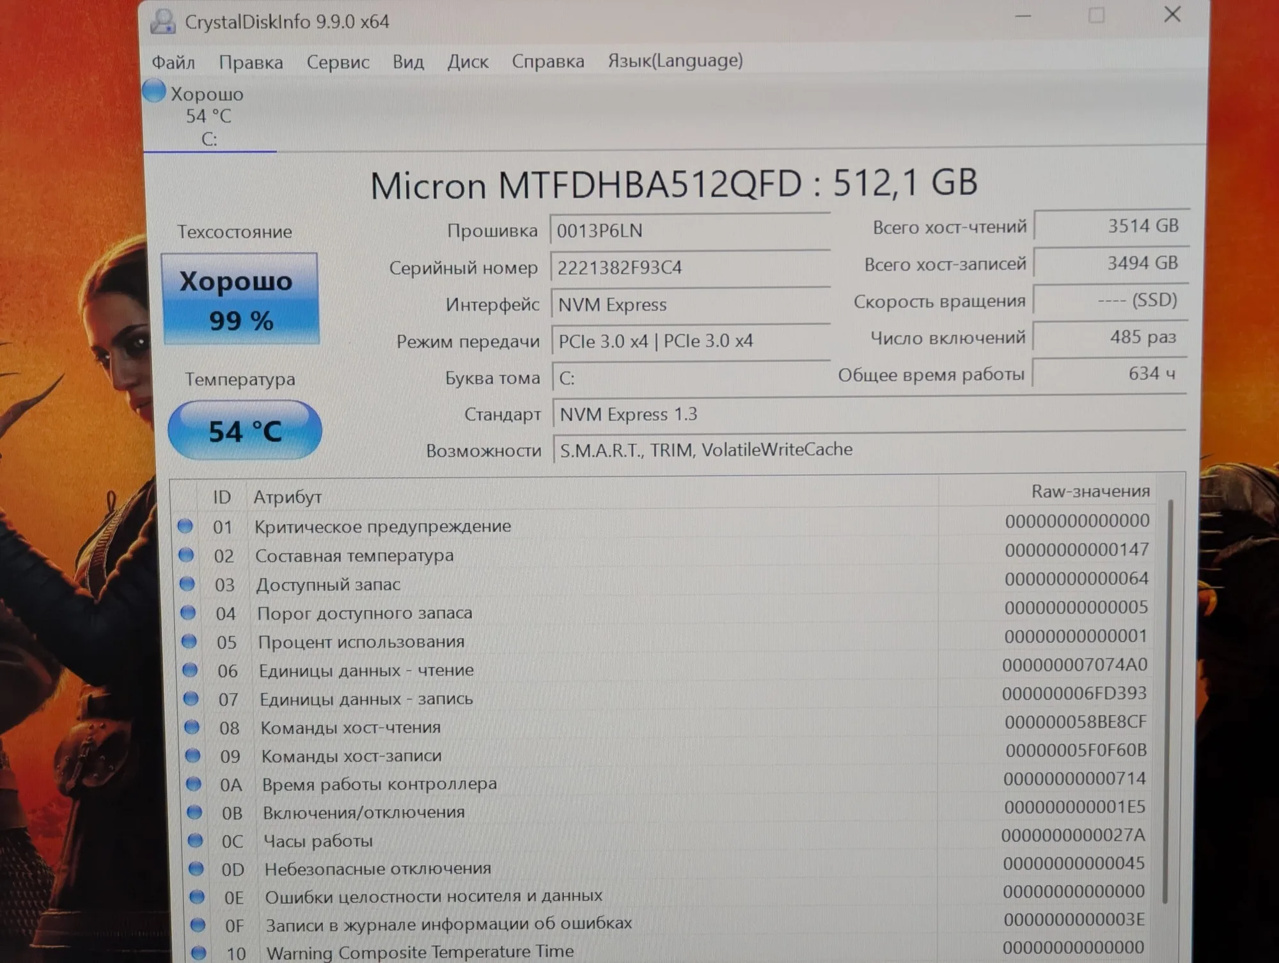Select the C: drive health status circle icon
This screenshot has width=1279, height=963.
click(154, 91)
